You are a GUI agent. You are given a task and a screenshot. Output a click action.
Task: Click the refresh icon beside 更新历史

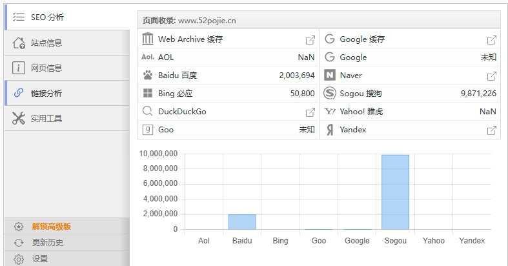[19, 243]
